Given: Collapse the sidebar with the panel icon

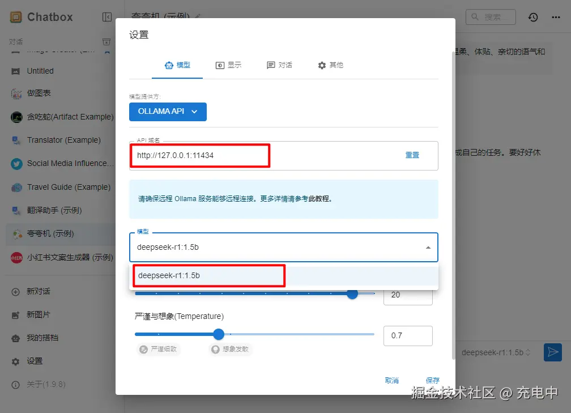Looking at the screenshot, I should pyautogui.click(x=107, y=17).
